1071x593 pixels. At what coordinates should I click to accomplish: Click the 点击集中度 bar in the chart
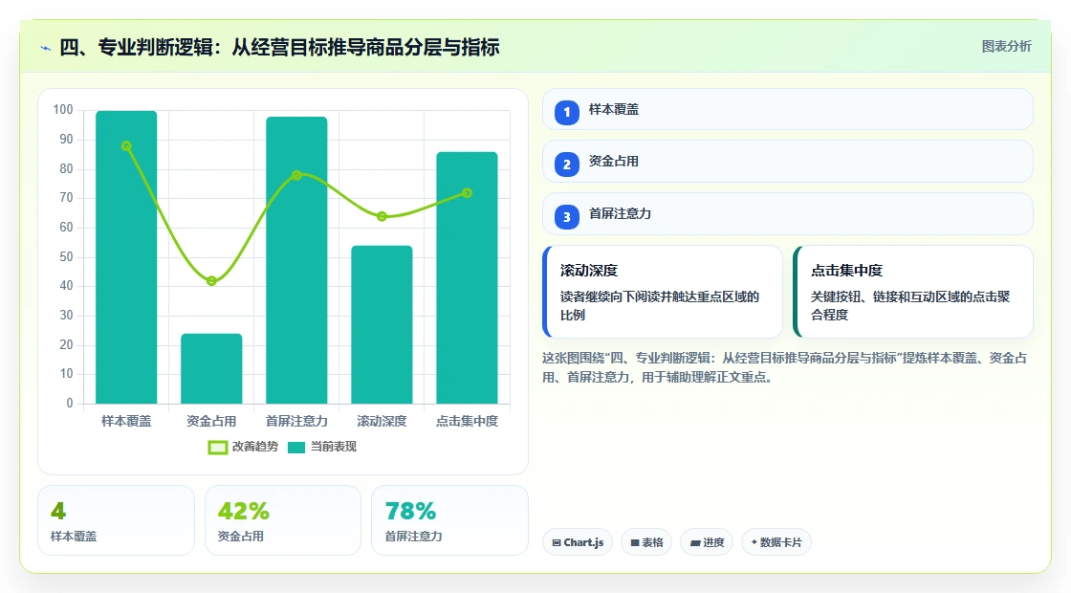coord(468,277)
